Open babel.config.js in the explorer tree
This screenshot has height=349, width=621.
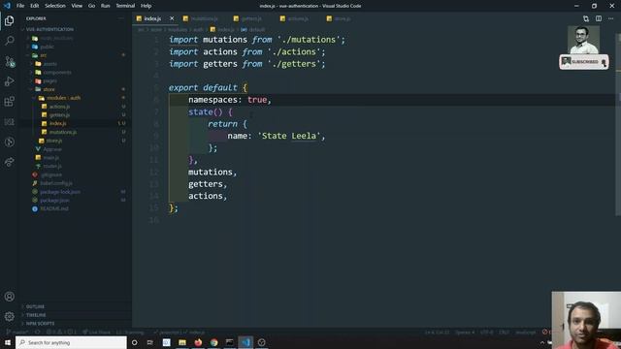[56, 183]
